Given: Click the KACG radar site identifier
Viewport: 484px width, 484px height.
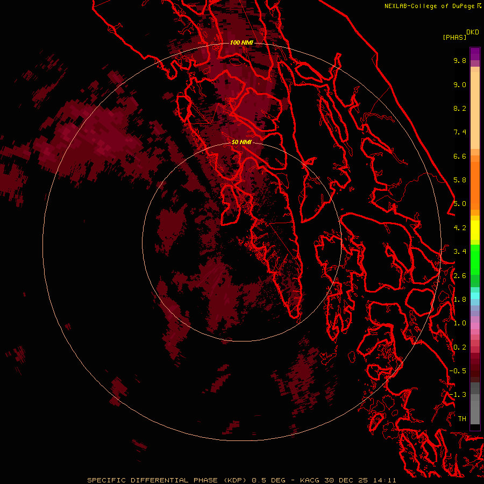Looking at the screenshot, I should point(310,480).
